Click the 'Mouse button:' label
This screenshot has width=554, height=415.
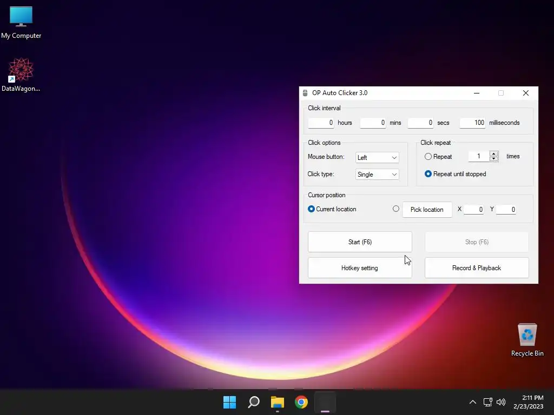coord(326,157)
